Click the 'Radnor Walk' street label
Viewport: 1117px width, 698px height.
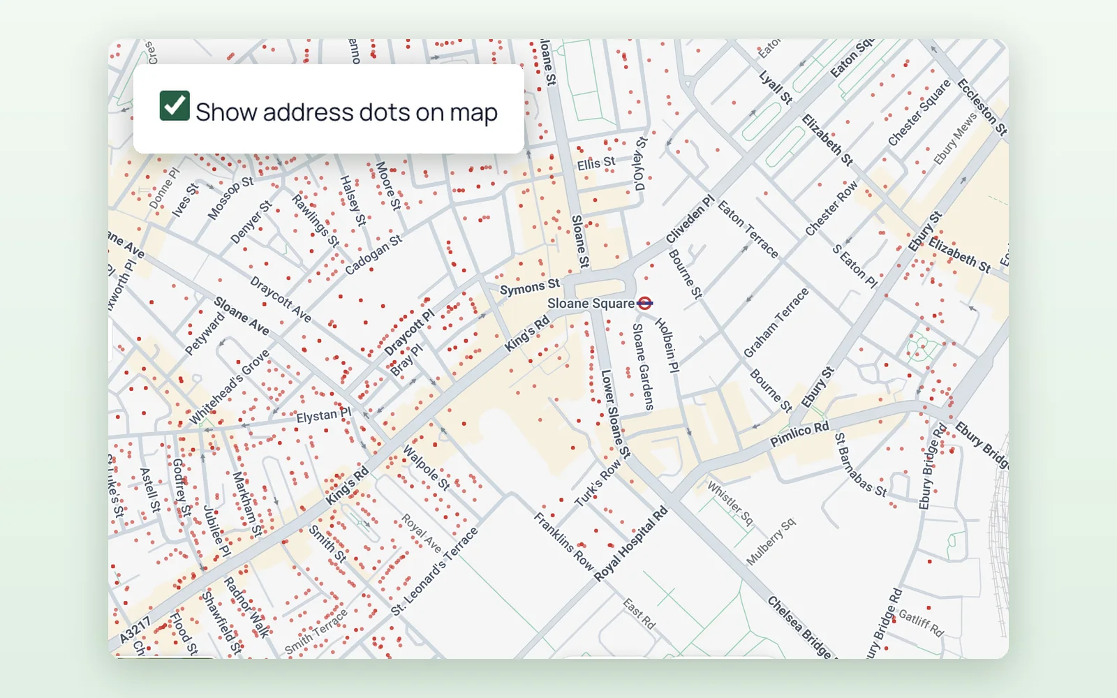point(246,607)
